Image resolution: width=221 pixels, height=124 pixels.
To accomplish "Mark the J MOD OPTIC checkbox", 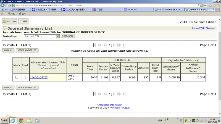I will [x=17, y=77].
